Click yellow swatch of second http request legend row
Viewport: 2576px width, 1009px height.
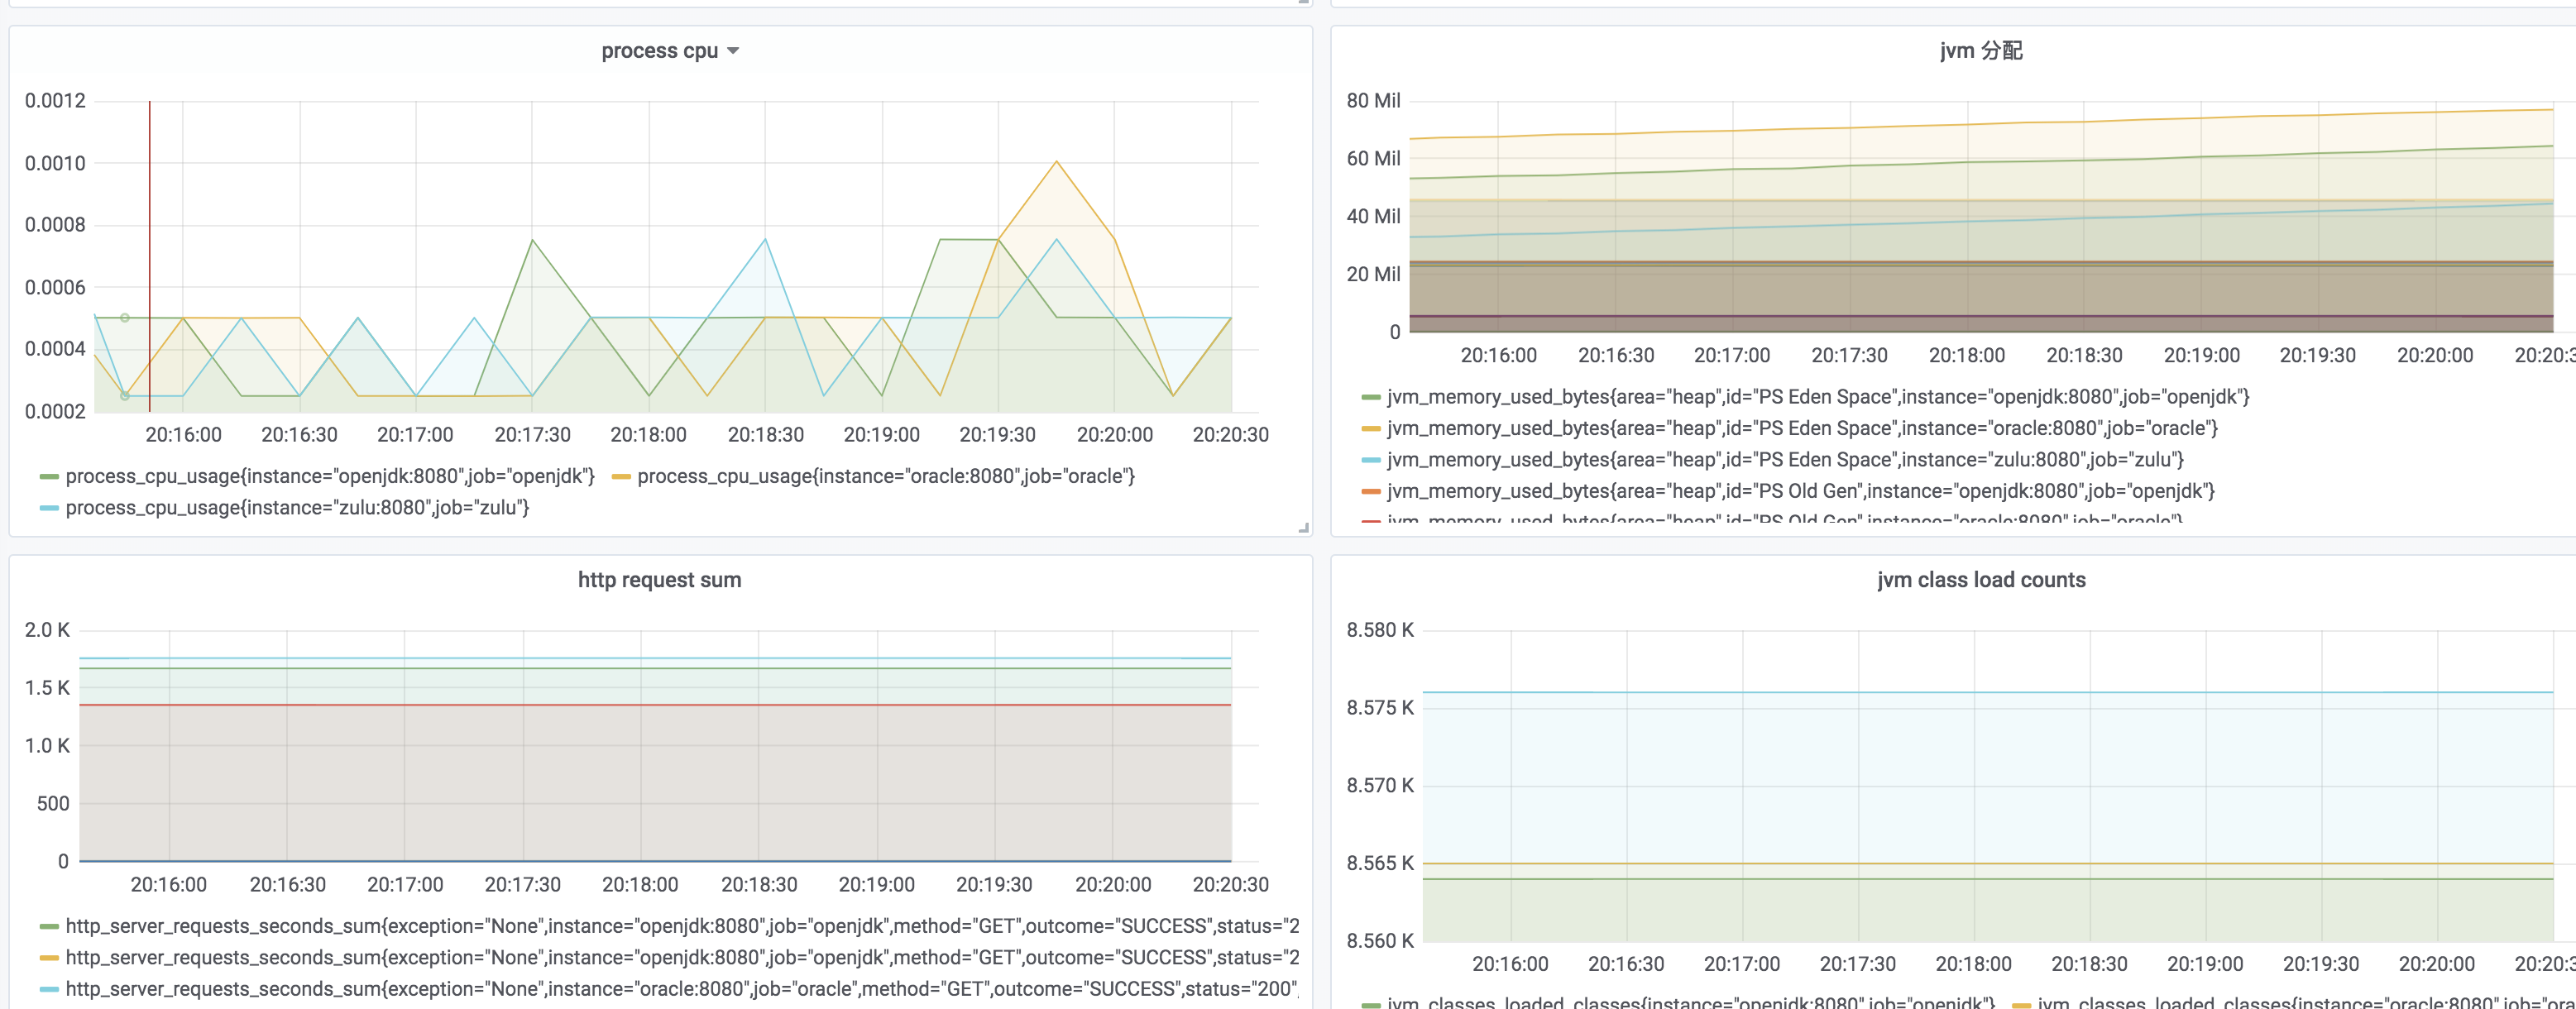49,958
